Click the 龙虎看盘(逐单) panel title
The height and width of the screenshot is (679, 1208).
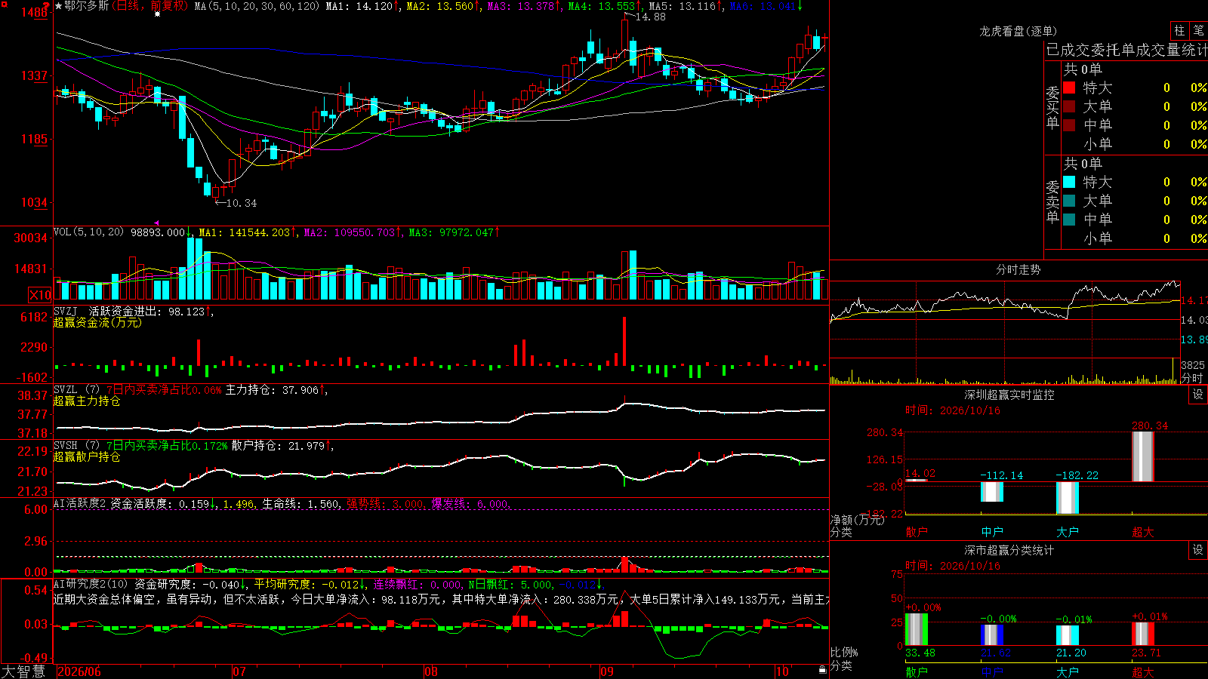[1018, 31]
